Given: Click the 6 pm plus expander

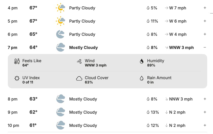Looking at the screenshot, I should pyautogui.click(x=205, y=34).
